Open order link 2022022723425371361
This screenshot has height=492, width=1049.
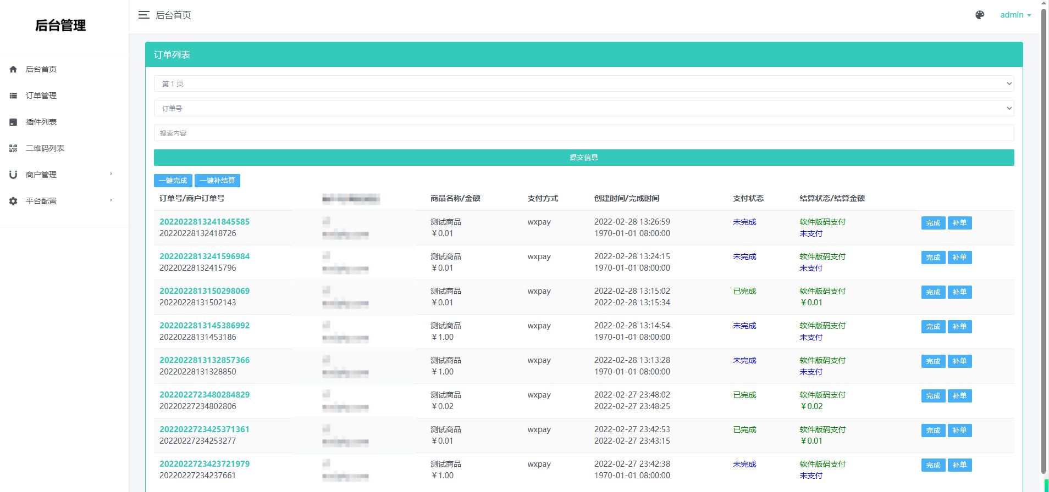205,429
